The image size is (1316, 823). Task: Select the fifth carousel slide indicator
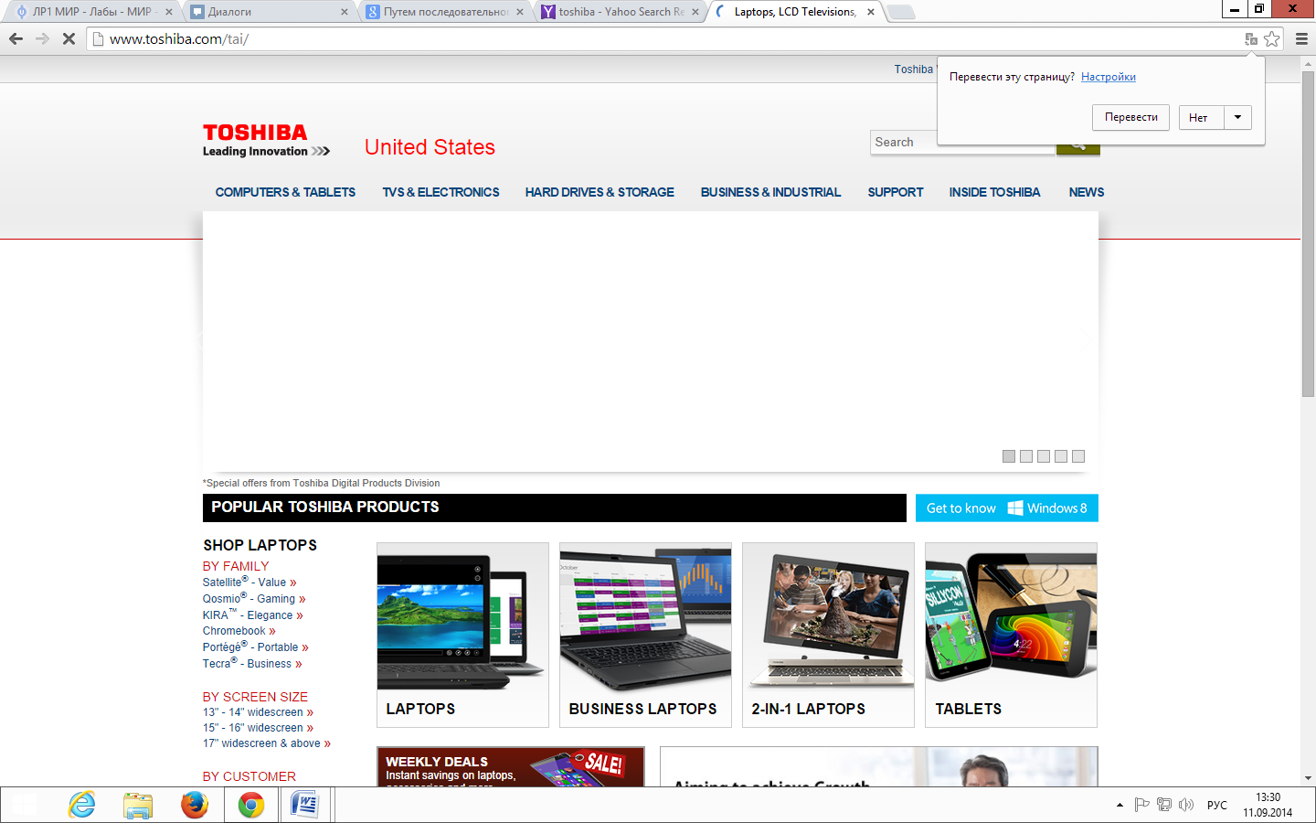1078,456
